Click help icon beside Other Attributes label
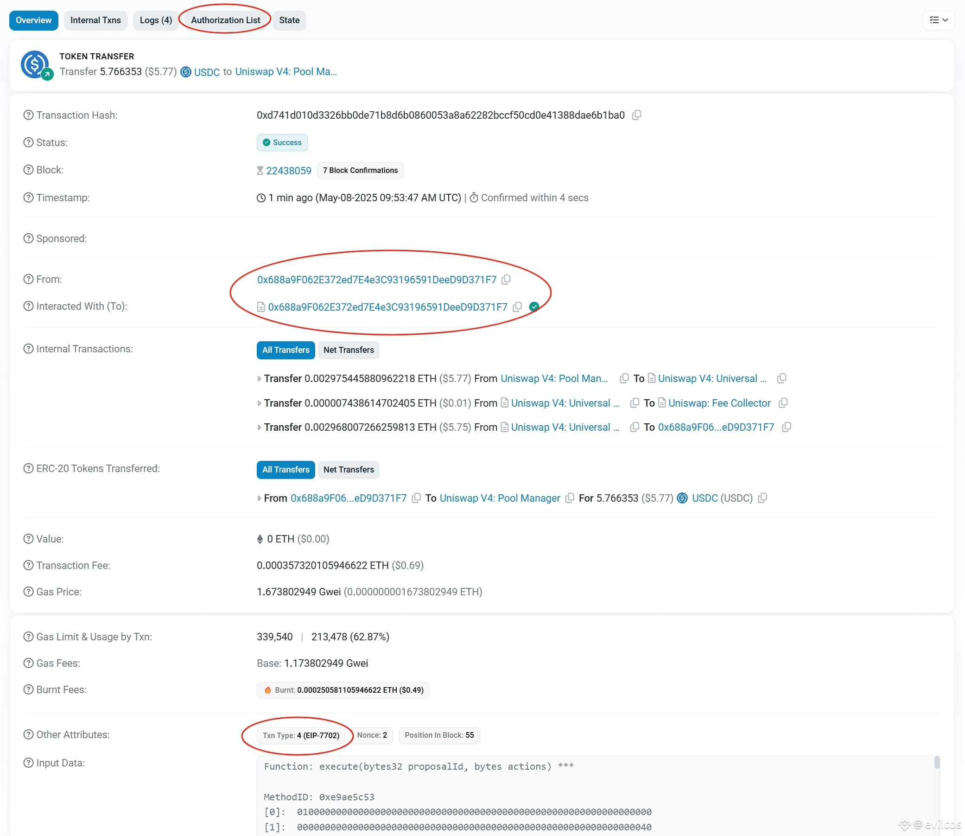Screen dimensions: 965x836 click(x=28, y=735)
